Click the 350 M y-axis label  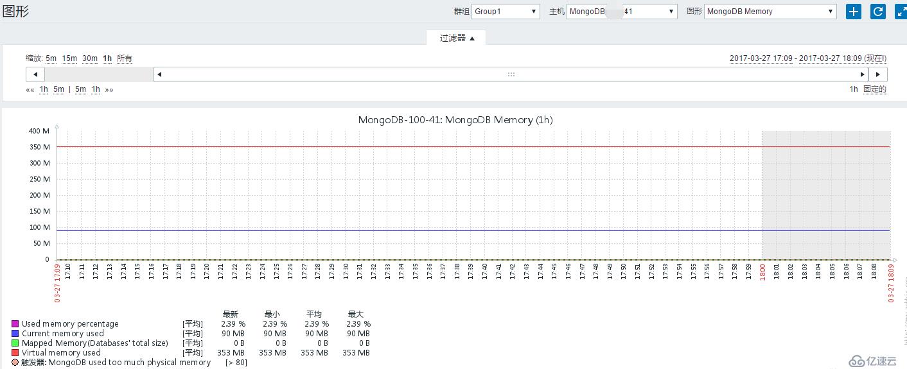coord(39,147)
